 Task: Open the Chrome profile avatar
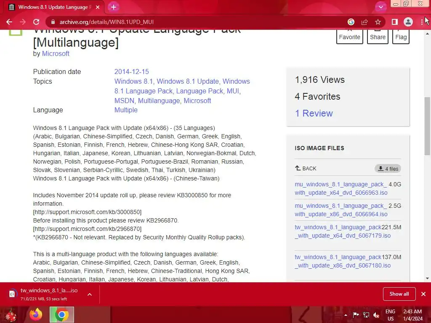(408, 22)
